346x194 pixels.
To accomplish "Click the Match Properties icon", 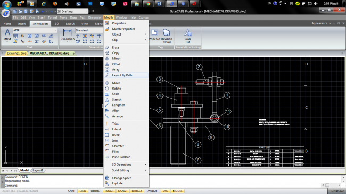I will pos(107,29).
